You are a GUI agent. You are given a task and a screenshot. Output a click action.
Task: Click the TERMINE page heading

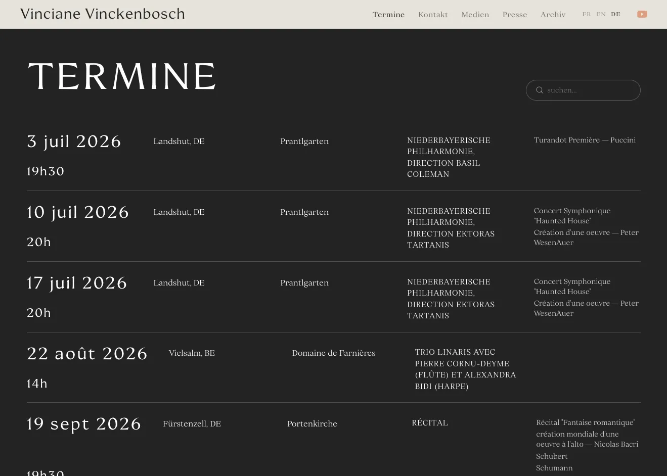[x=122, y=77]
